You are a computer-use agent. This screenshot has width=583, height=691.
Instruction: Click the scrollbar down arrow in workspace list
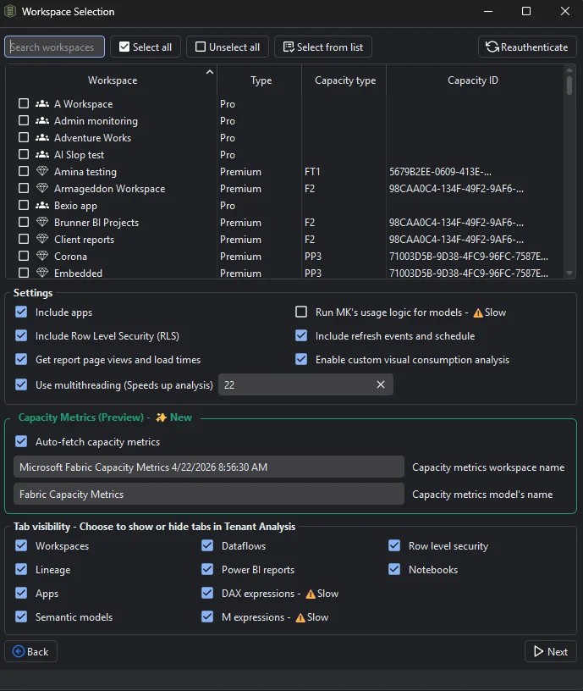tap(569, 274)
